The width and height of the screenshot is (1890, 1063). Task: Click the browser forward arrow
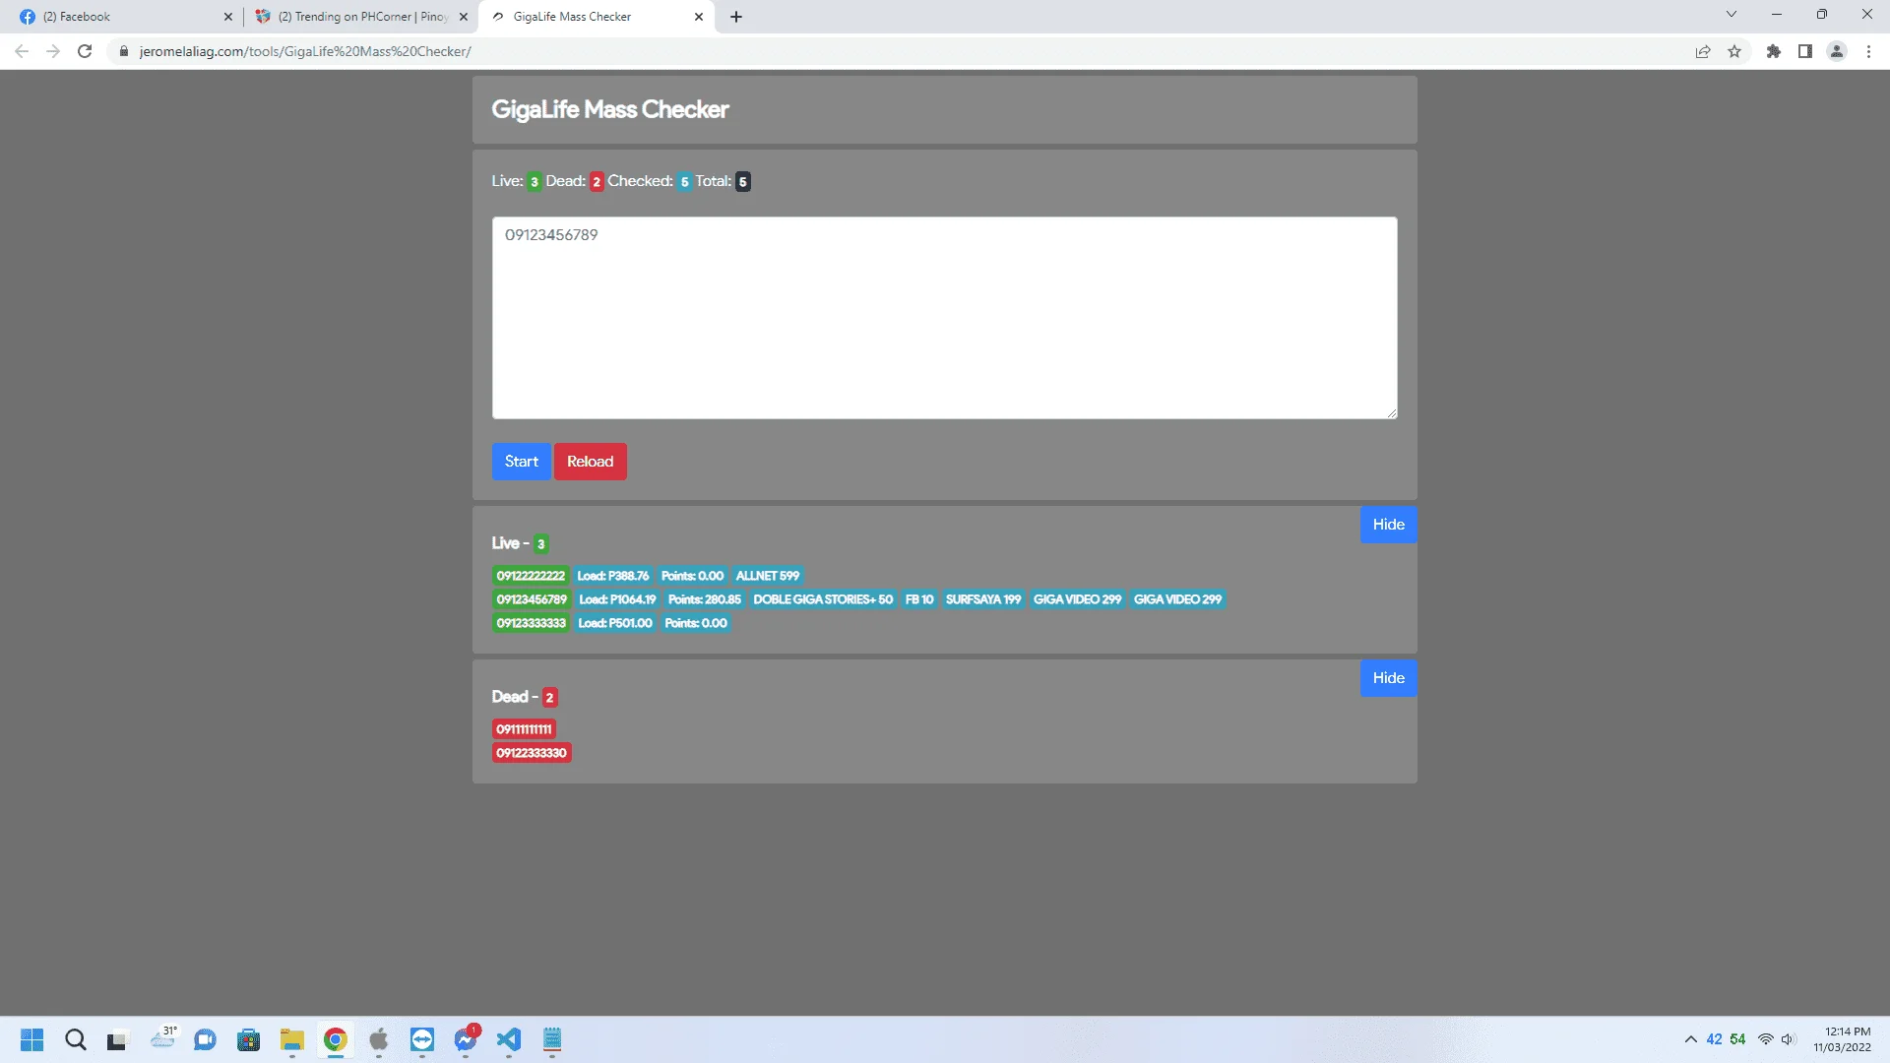pyautogui.click(x=53, y=51)
